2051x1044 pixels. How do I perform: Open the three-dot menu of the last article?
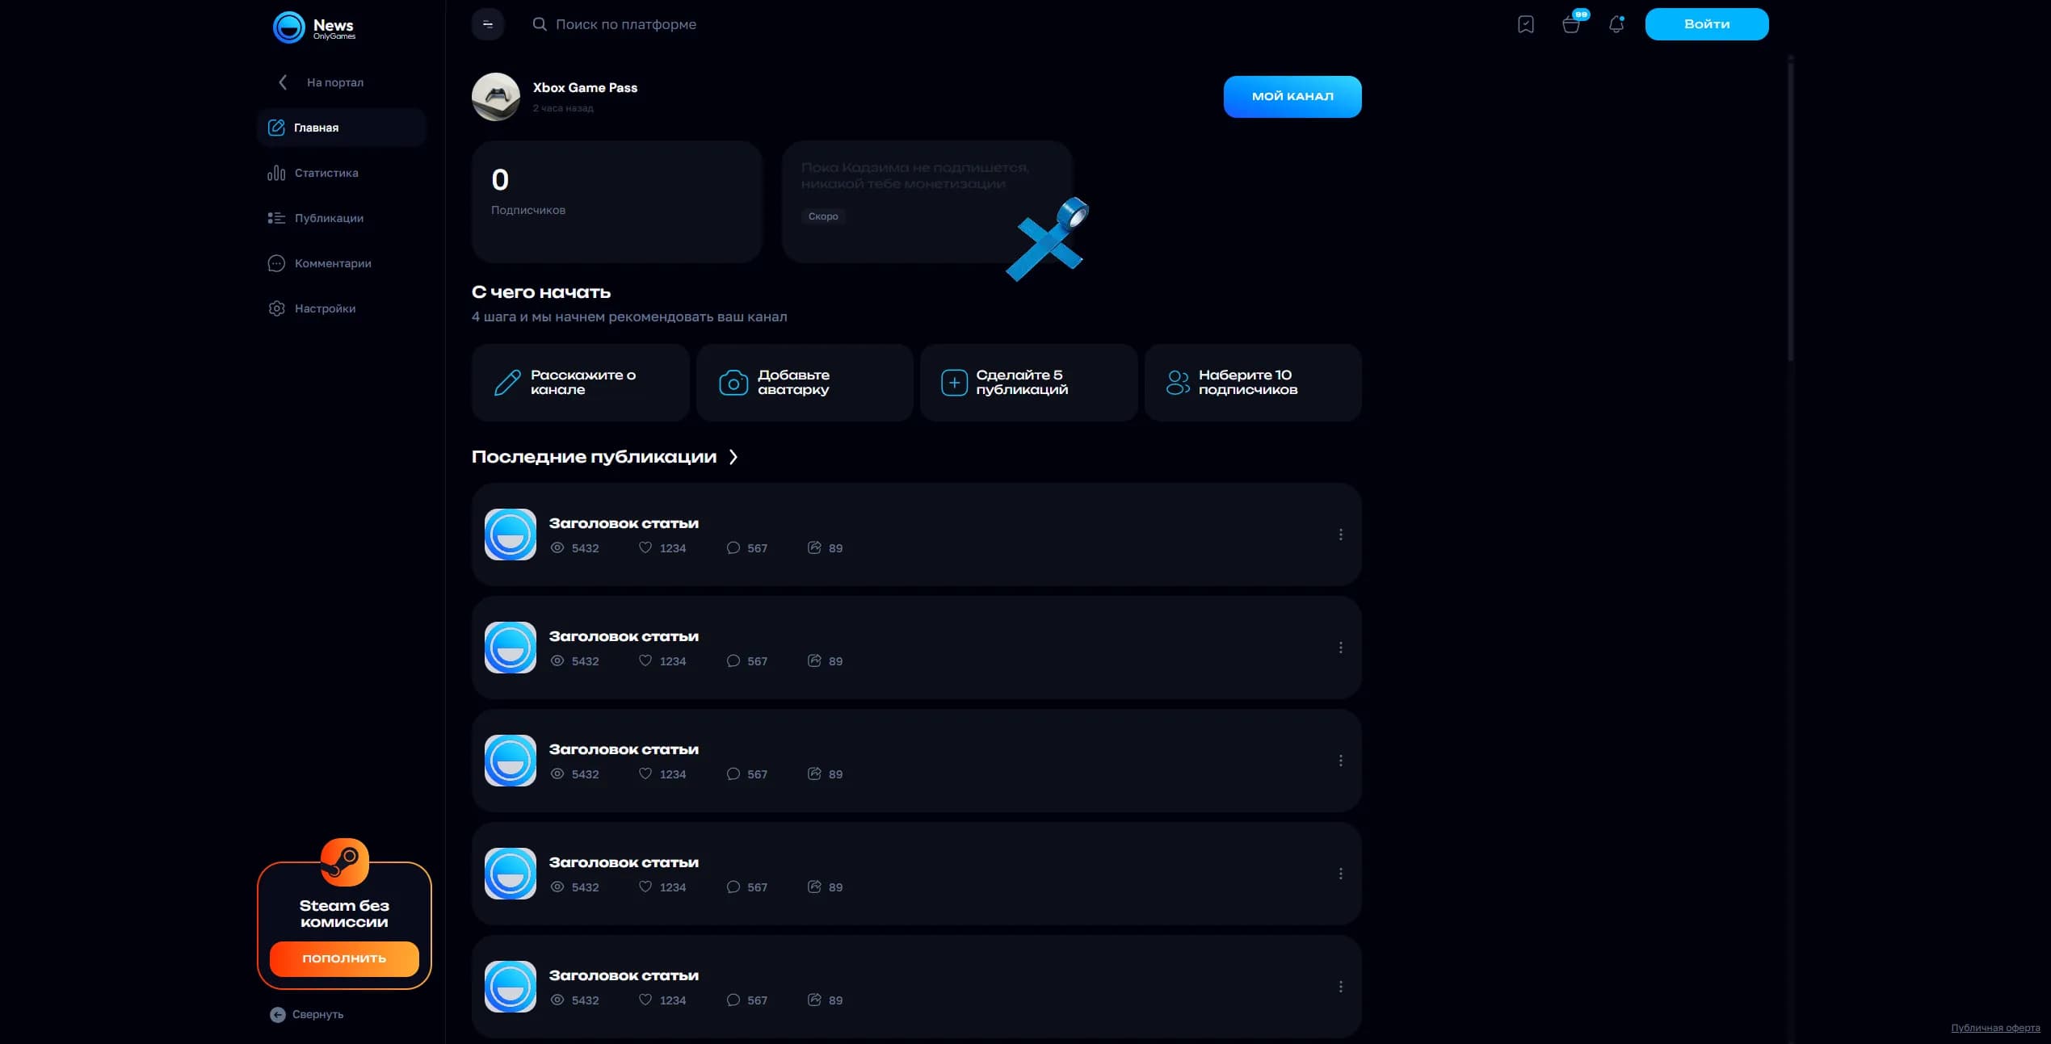(1342, 986)
